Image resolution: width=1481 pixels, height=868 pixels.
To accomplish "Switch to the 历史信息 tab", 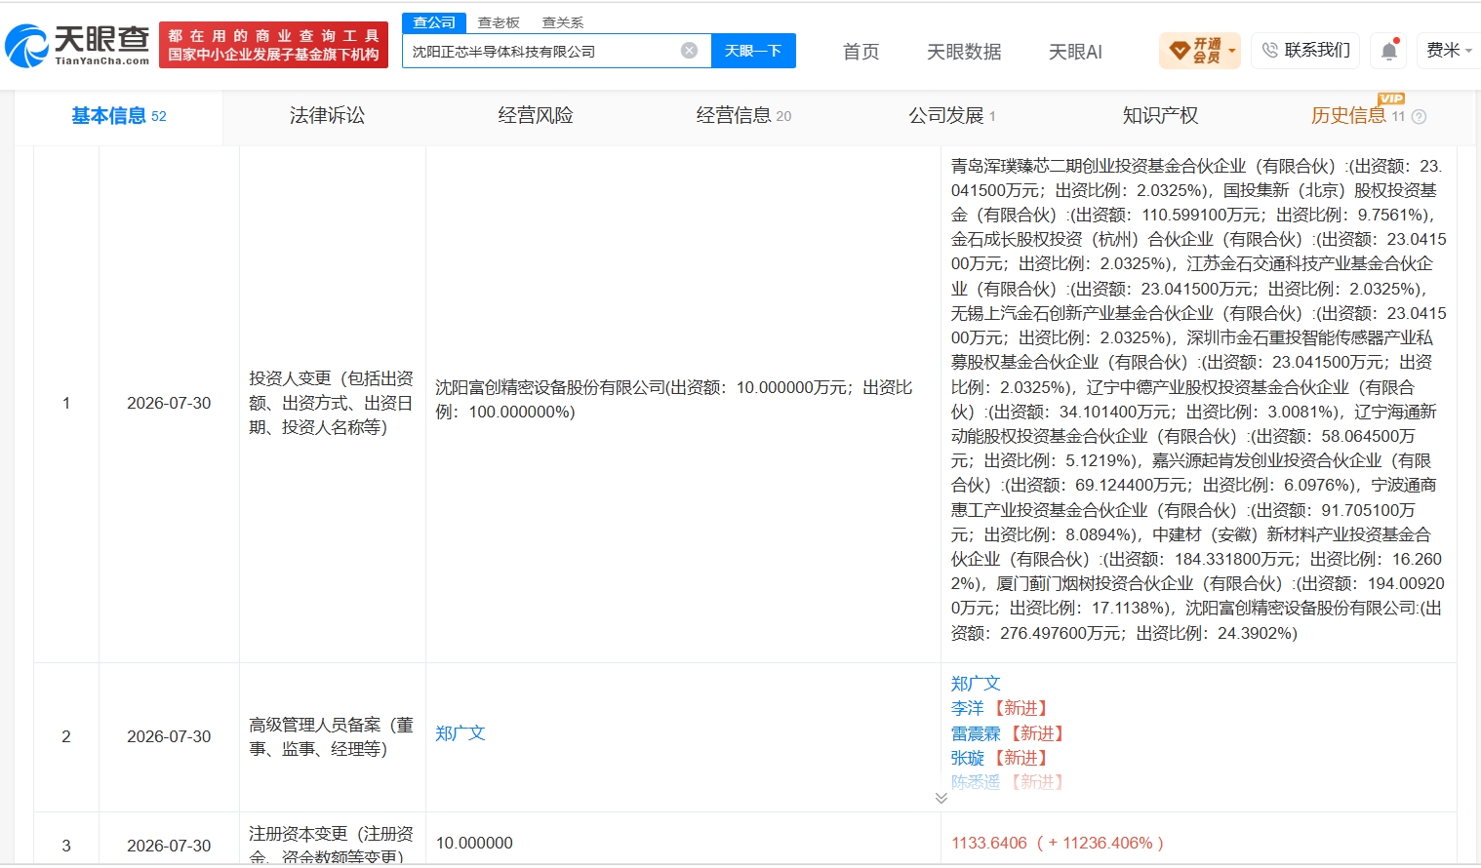I will [1348, 116].
